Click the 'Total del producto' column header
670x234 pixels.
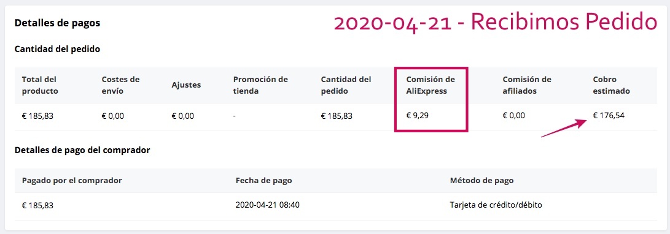coord(40,85)
